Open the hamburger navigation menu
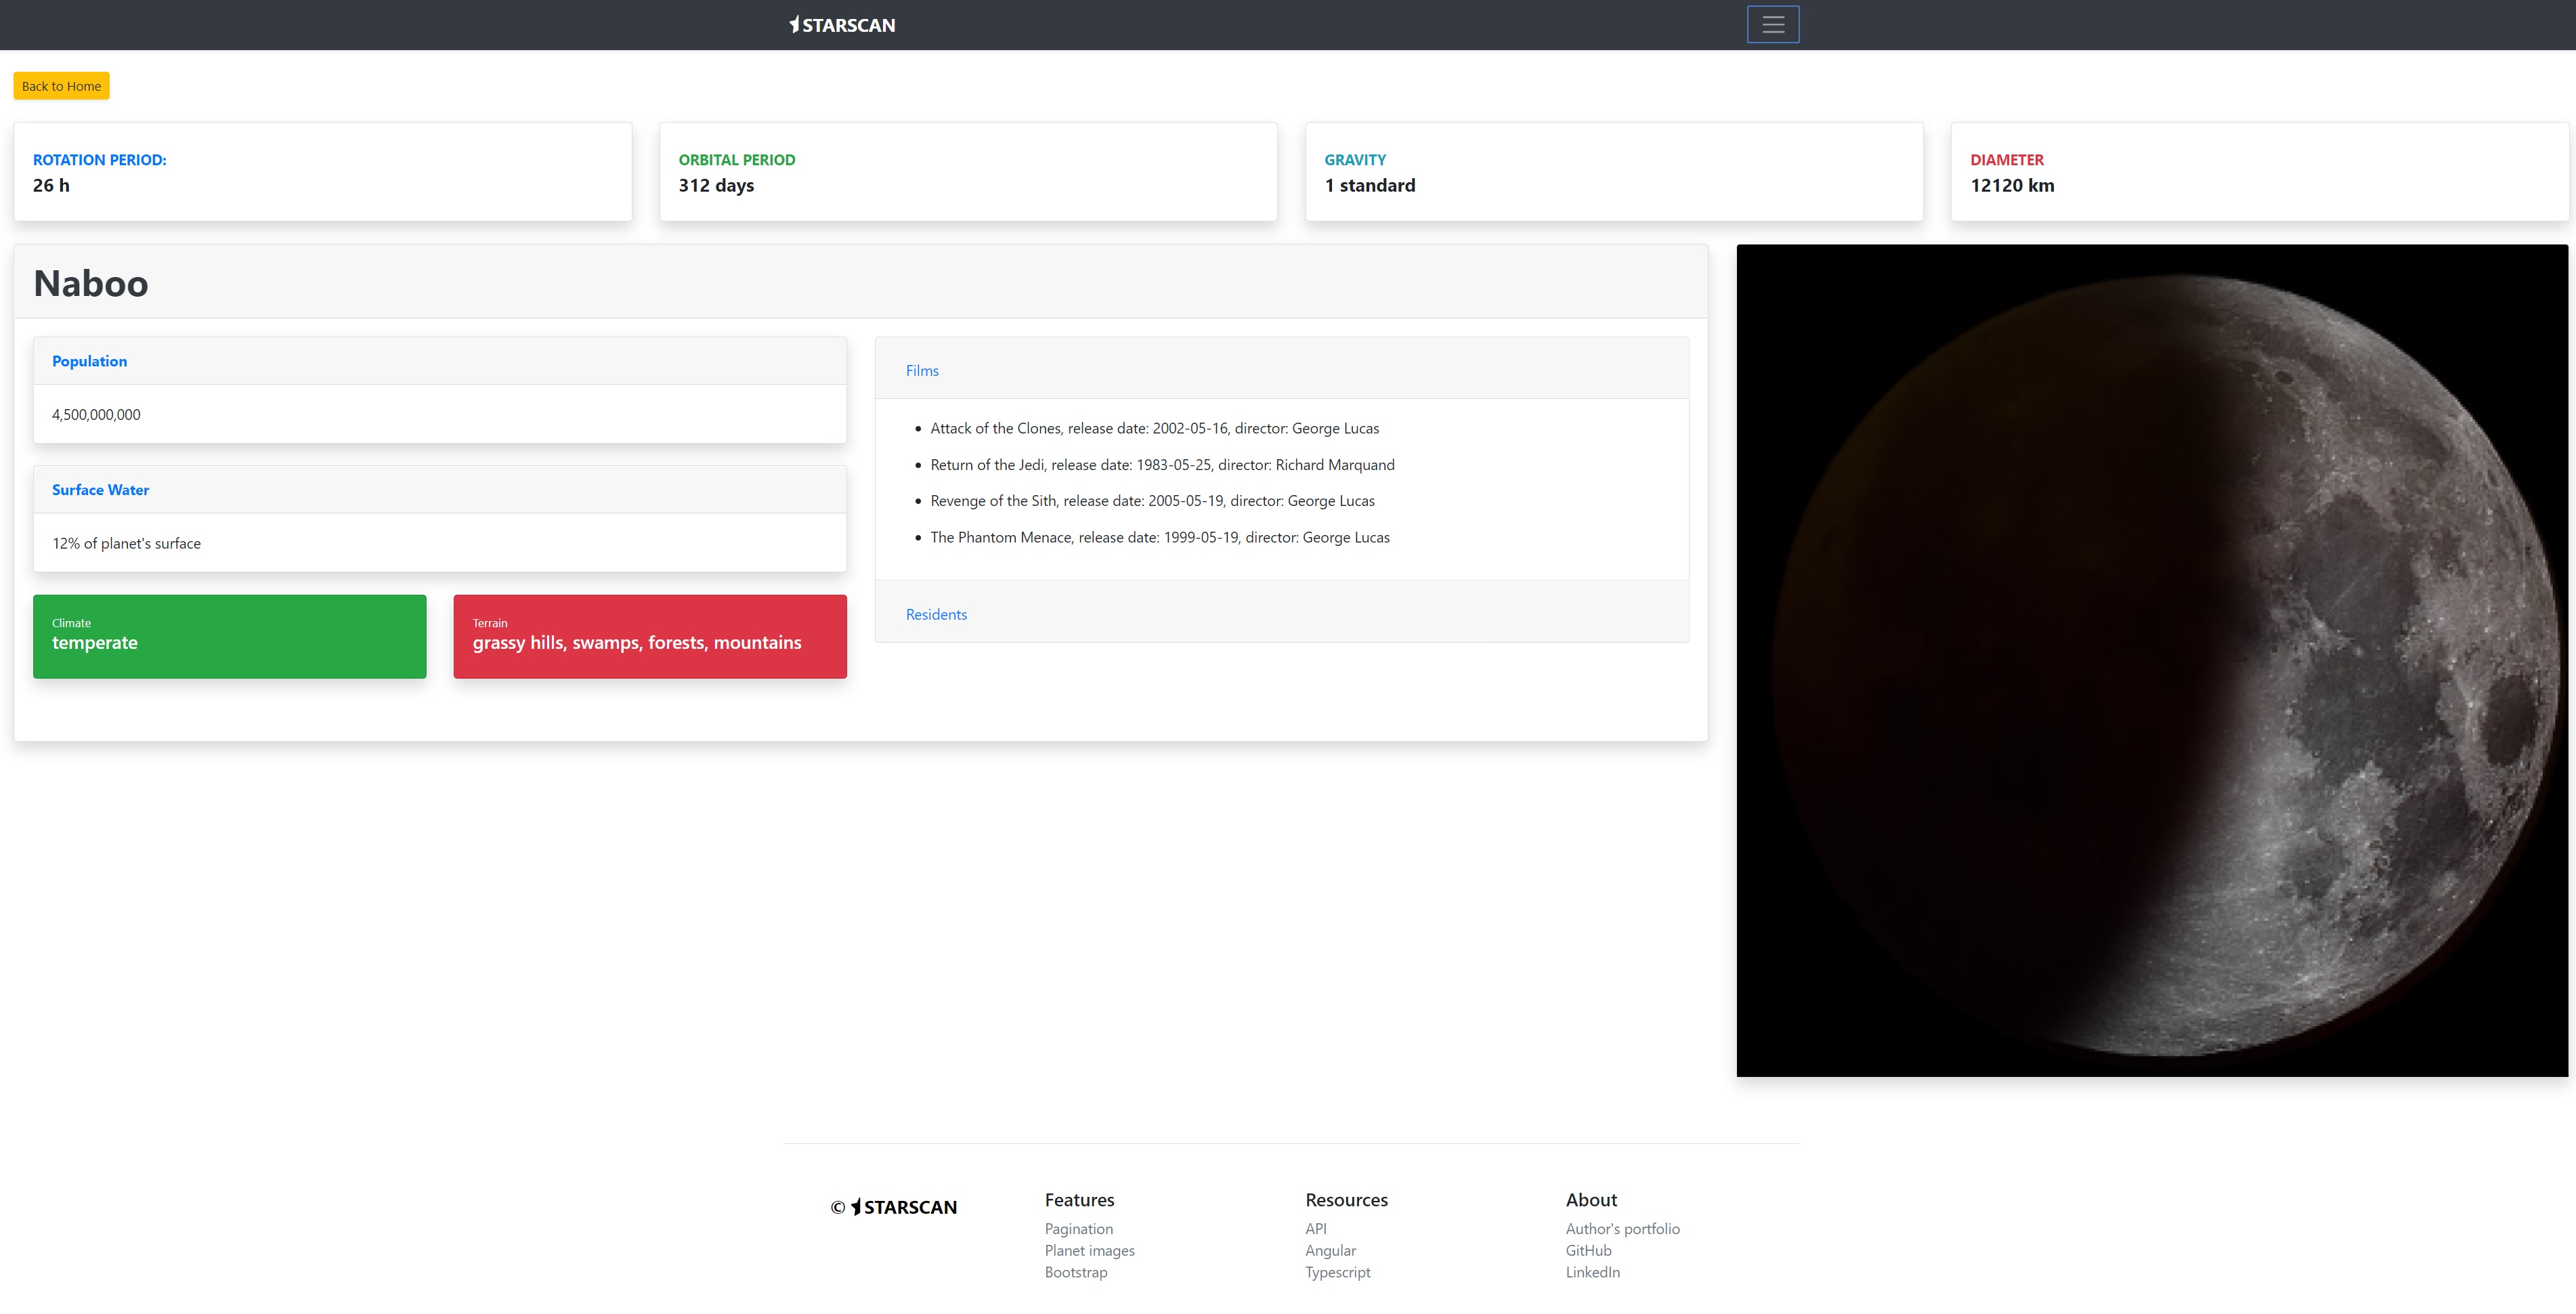This screenshot has width=2576, height=1314. click(1772, 25)
